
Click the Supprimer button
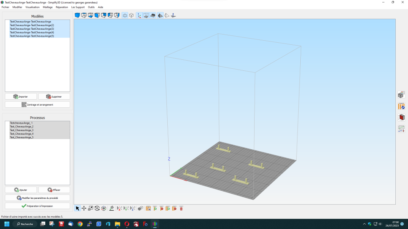click(x=54, y=96)
